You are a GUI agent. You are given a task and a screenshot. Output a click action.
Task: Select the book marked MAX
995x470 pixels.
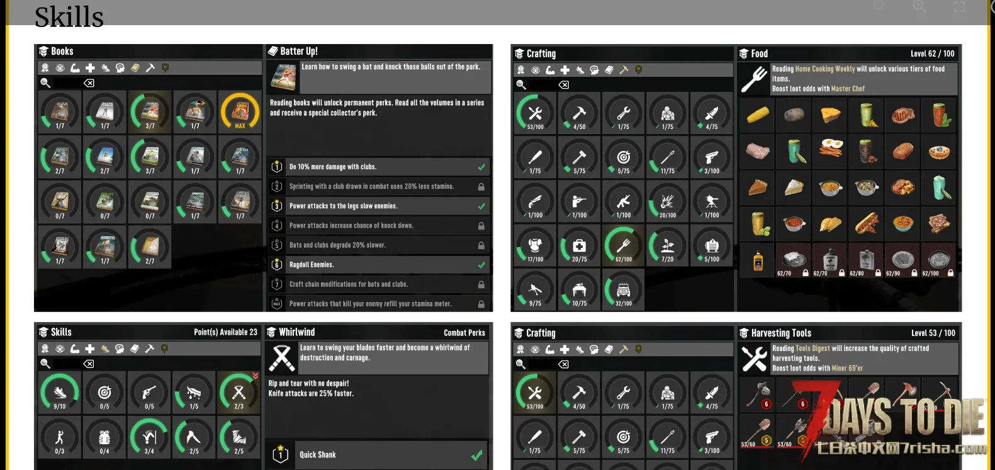(240, 112)
